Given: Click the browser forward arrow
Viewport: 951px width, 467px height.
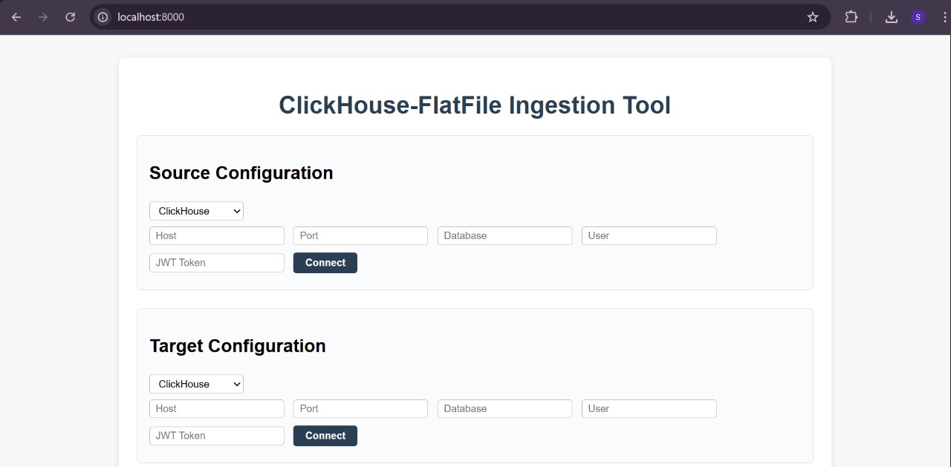Looking at the screenshot, I should coord(43,17).
